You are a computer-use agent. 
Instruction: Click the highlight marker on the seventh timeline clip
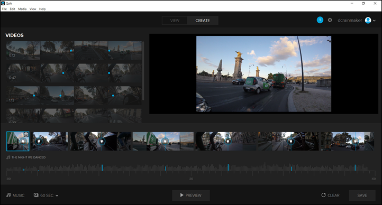pos(355,141)
